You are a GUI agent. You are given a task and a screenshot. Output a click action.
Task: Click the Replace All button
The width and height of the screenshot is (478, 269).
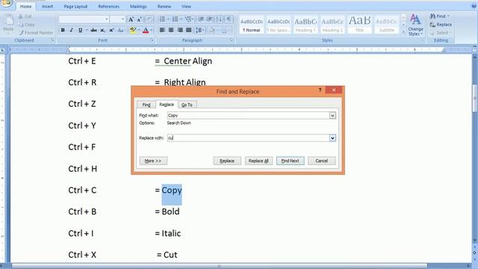point(258,161)
